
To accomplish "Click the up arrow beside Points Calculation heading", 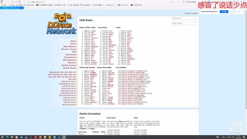I will 197,112.
